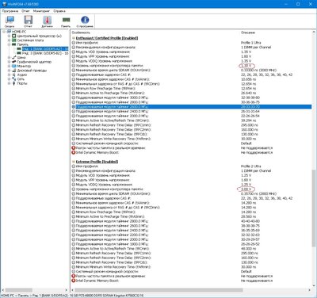317x298 pixels.
Task: Expand the Системная плата tree node
Action: tap(9, 40)
